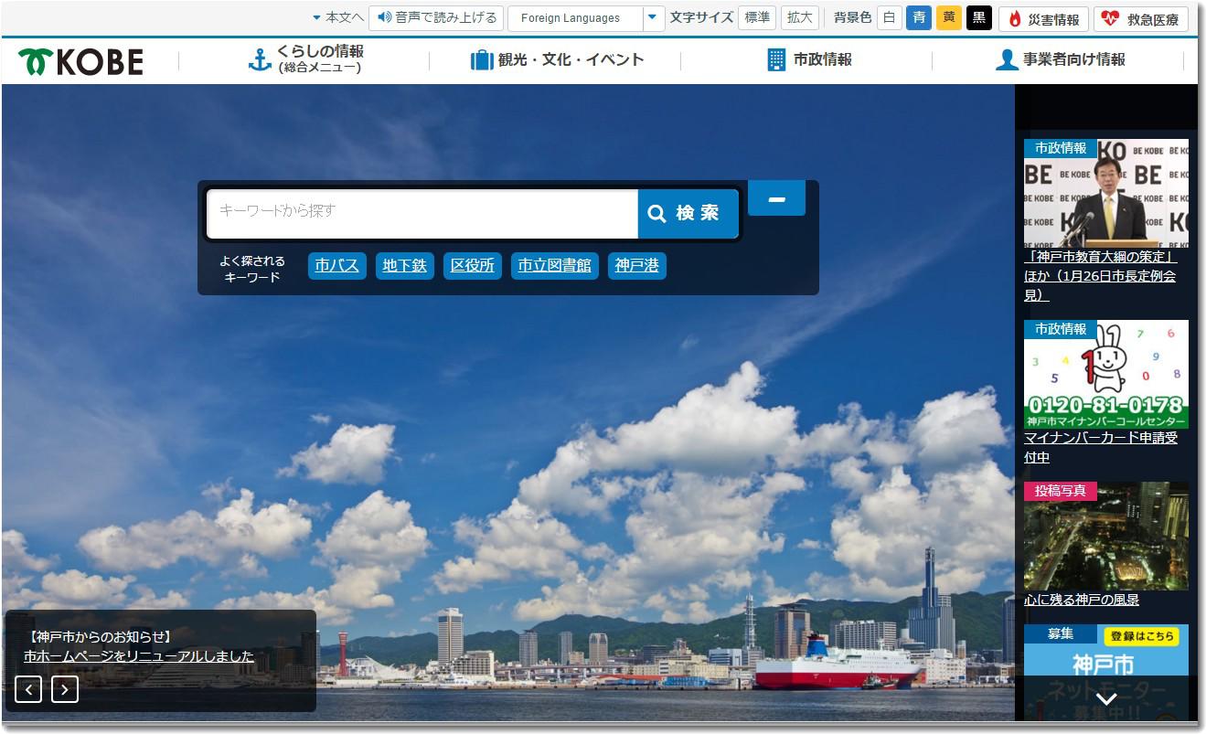Image resolution: width=1206 pixels, height=734 pixels.
Task: Open 観光・文化・イベント menu
Action: pos(557,60)
